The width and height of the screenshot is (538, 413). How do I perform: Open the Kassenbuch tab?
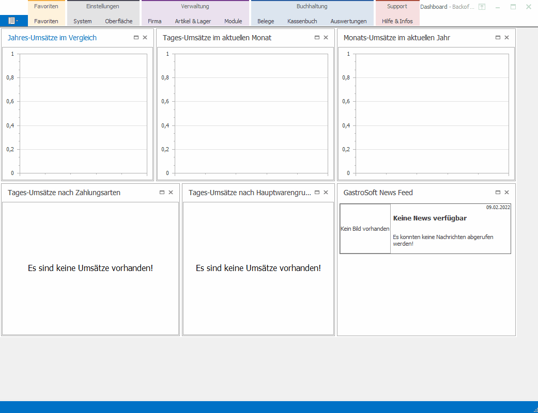pos(302,21)
